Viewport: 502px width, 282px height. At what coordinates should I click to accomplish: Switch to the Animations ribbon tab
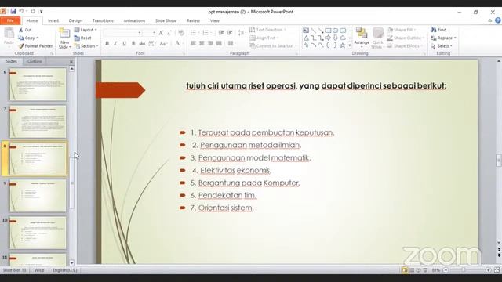pos(134,20)
